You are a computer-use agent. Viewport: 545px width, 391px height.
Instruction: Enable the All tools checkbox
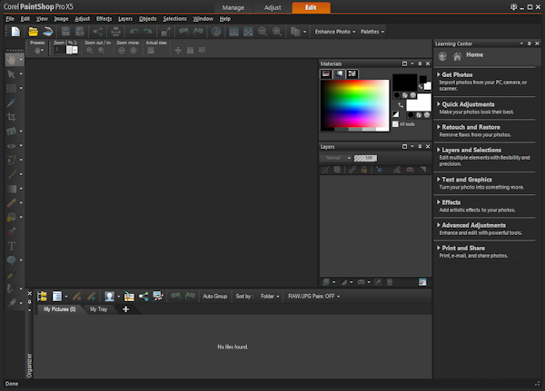coord(395,123)
